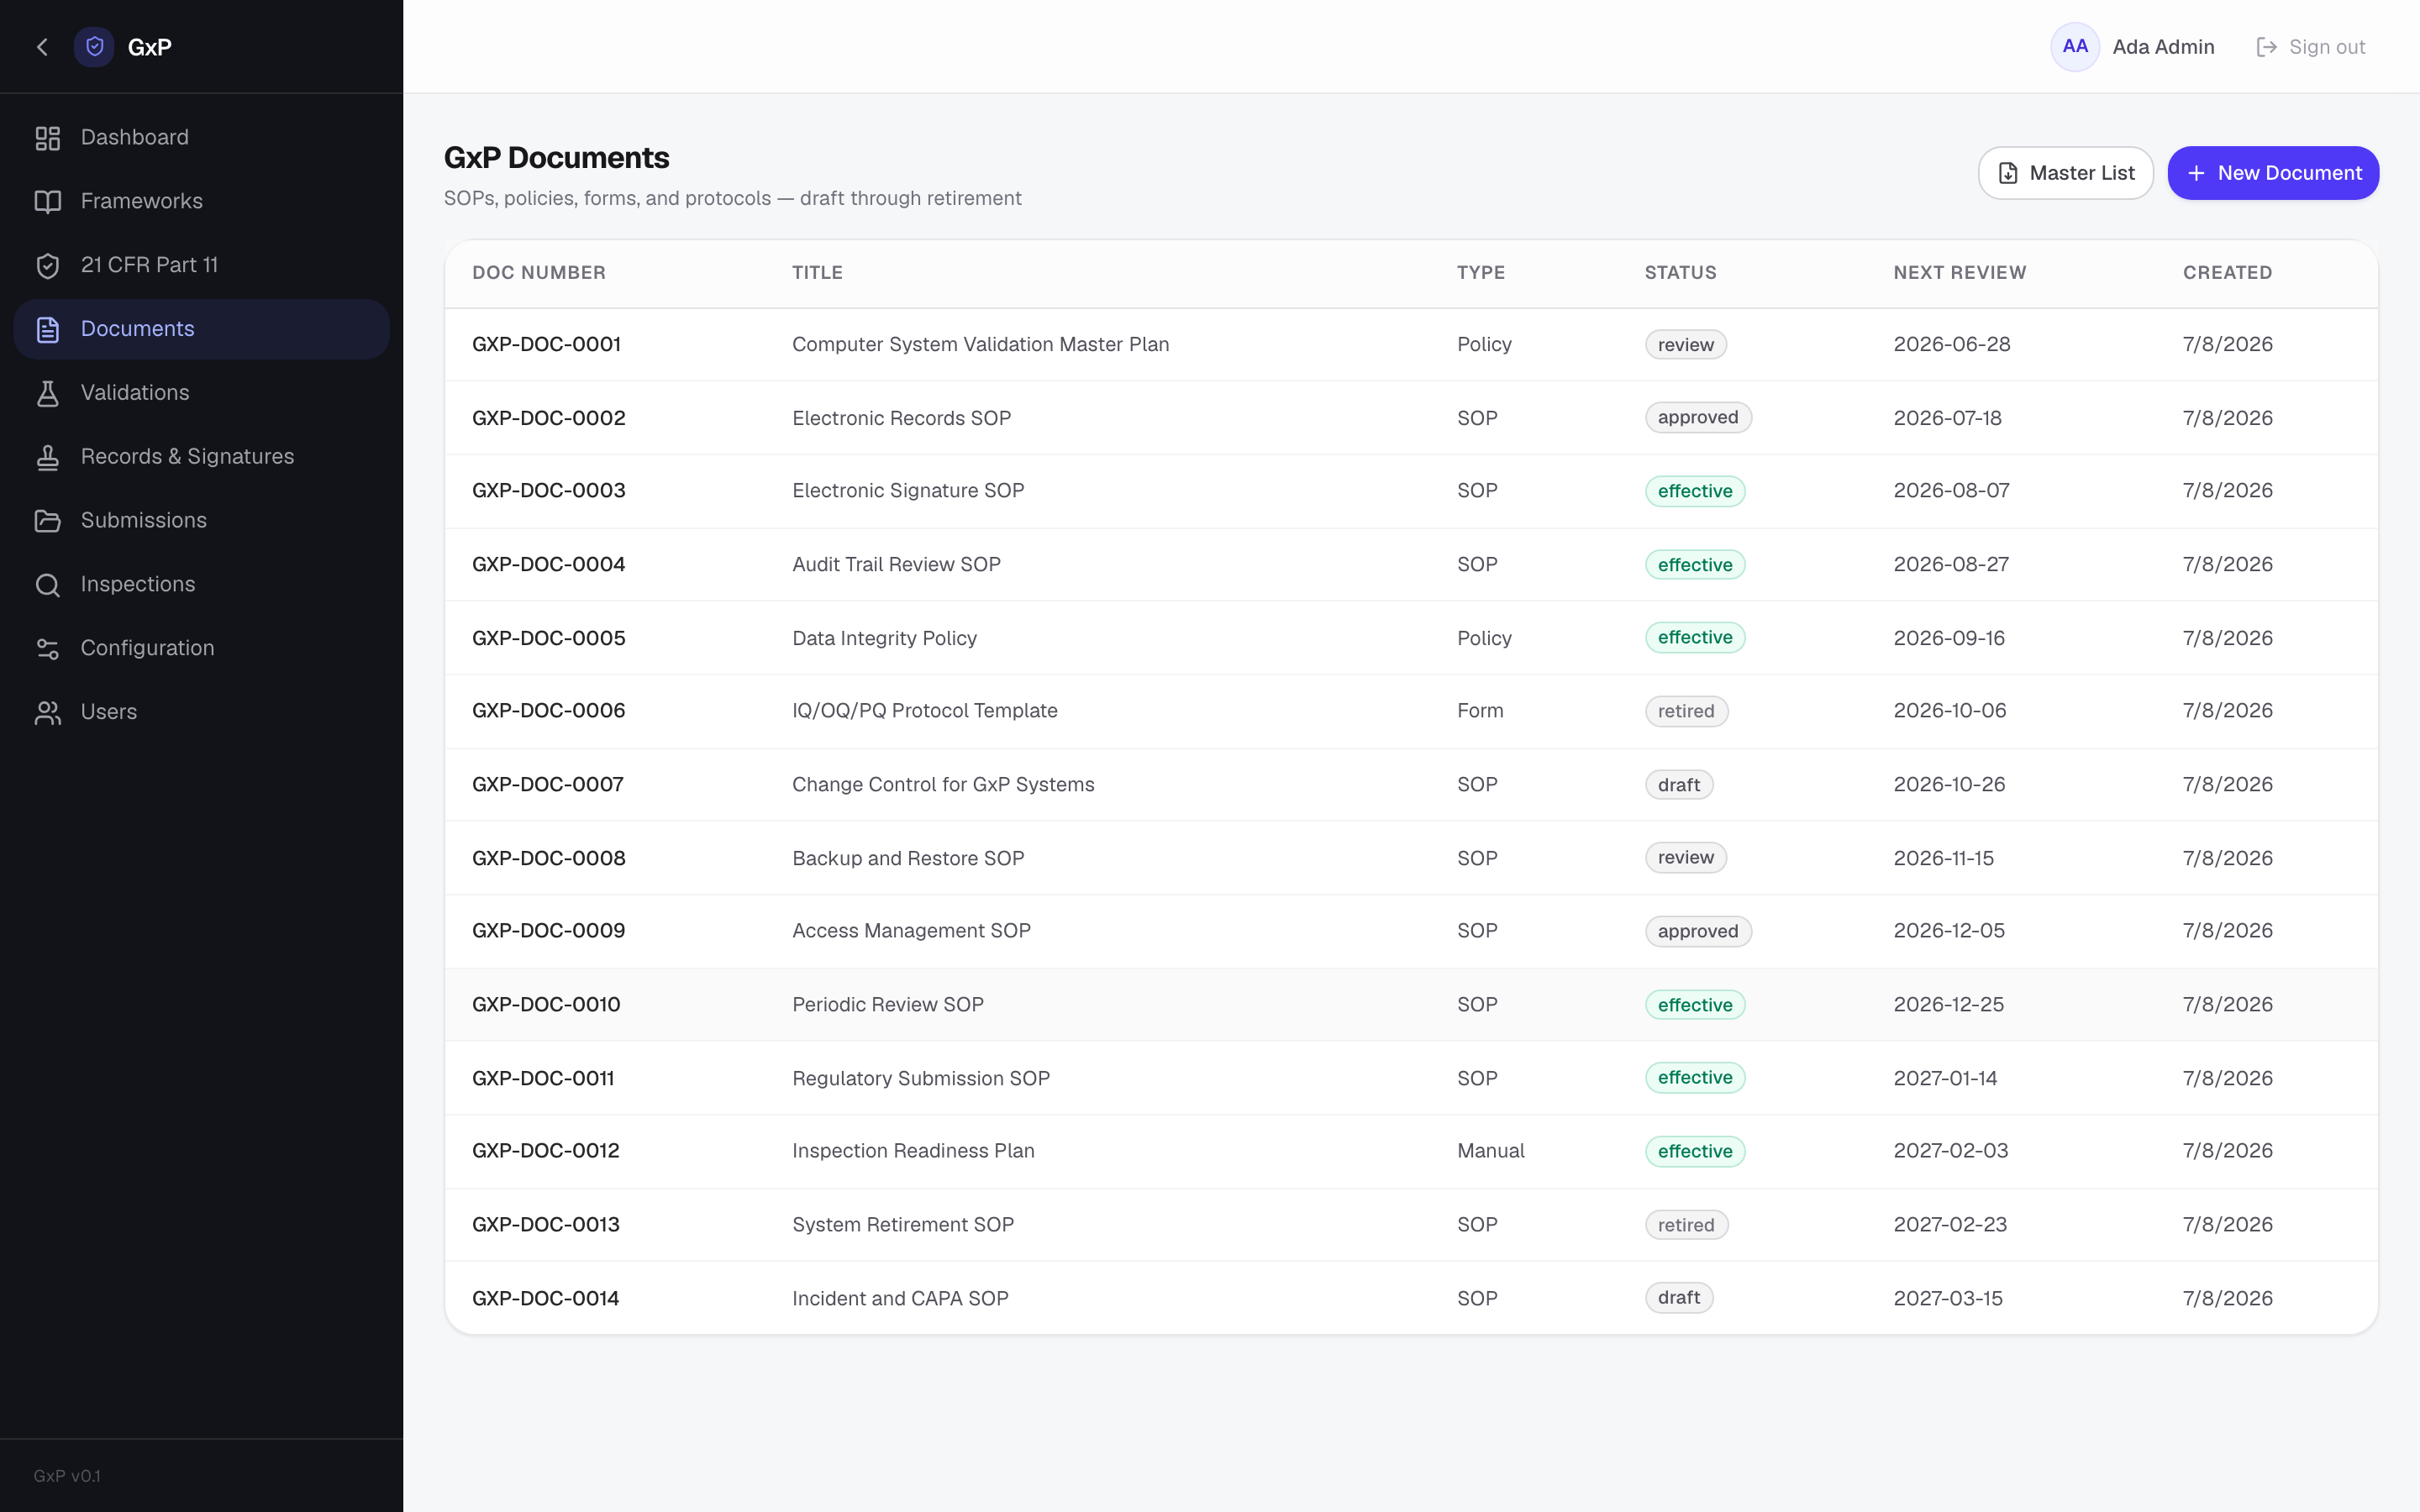Image resolution: width=2420 pixels, height=1512 pixels.
Task: Click the Ada Admin user name
Action: (x=2163, y=47)
